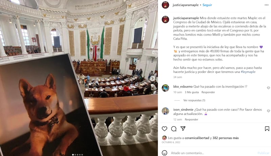Focus the Añade un comentario field
The image size is (271, 156).
pyautogui.click(x=213, y=153)
